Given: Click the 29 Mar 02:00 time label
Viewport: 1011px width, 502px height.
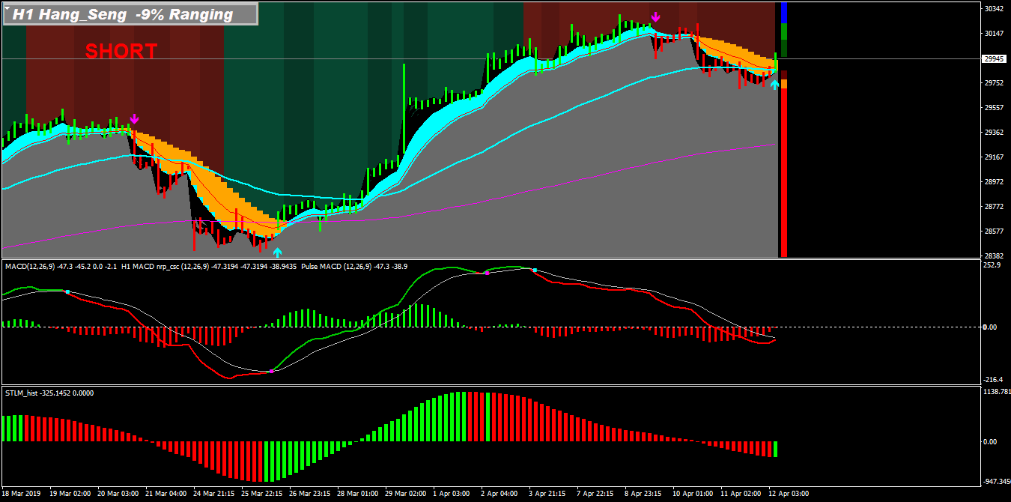Looking at the screenshot, I should coord(405,494).
